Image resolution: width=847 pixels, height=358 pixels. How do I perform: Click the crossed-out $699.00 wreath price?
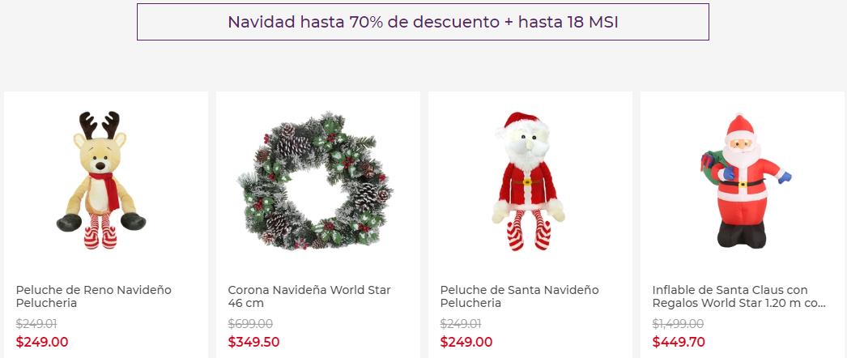click(x=250, y=324)
